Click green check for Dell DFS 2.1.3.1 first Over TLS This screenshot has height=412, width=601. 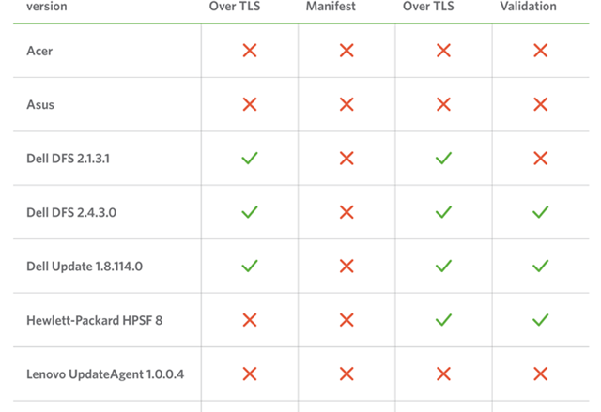click(x=250, y=159)
